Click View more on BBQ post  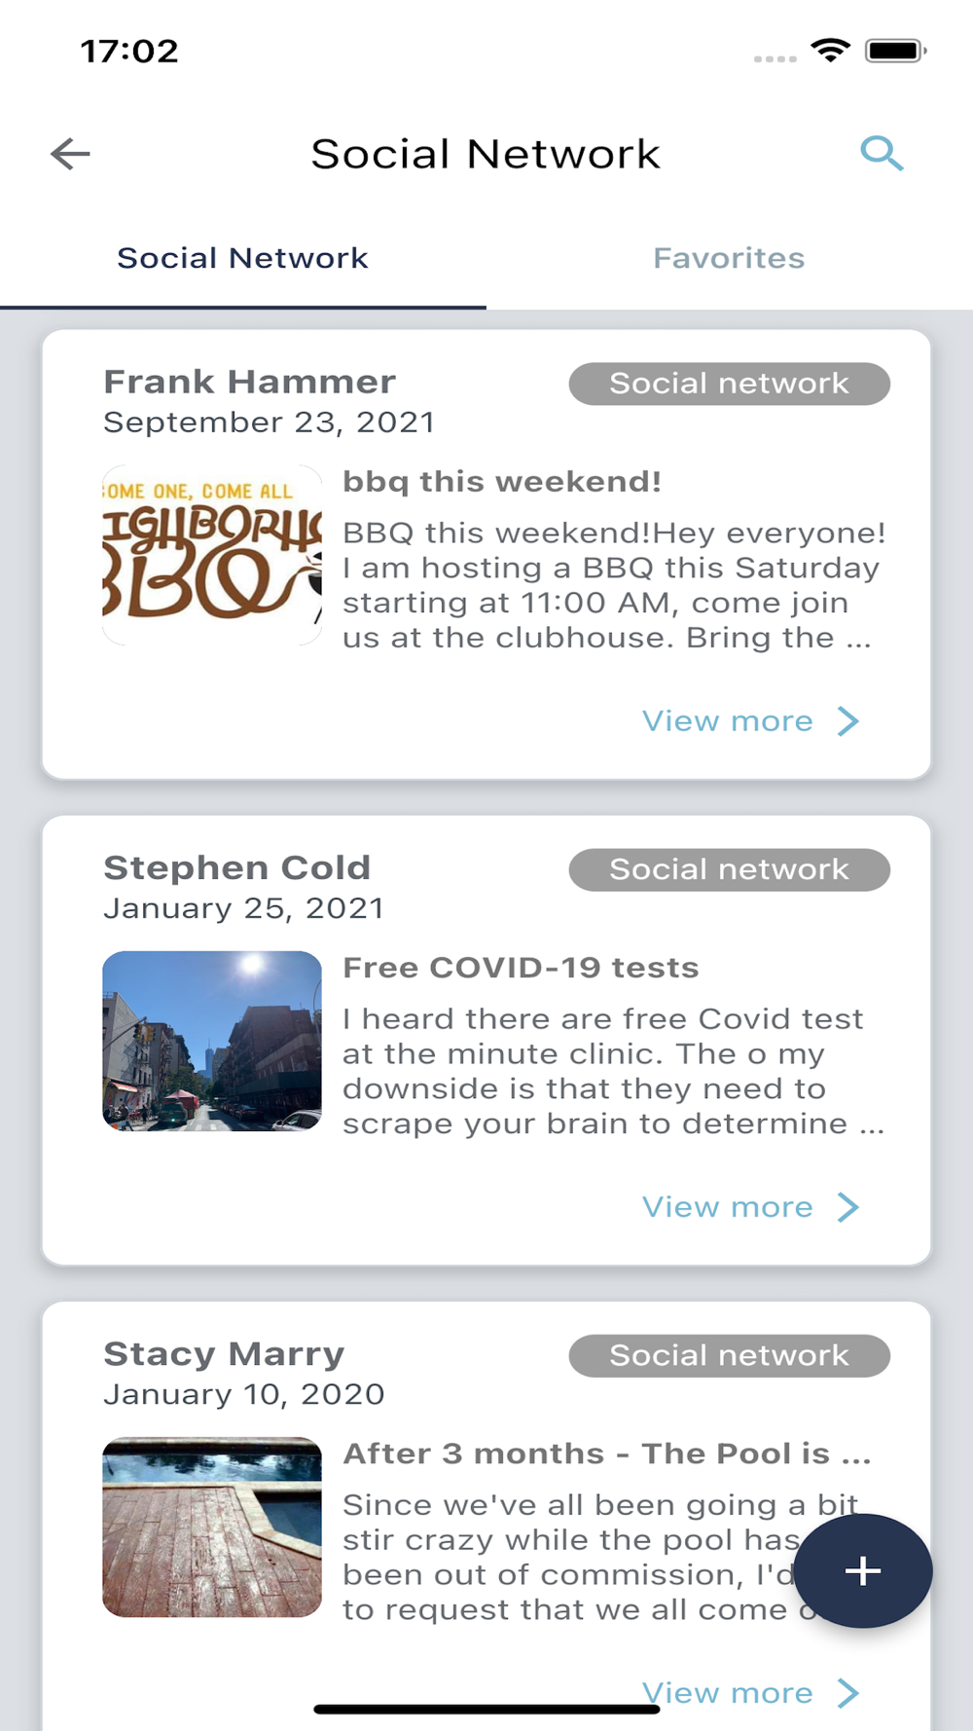[x=727, y=721]
